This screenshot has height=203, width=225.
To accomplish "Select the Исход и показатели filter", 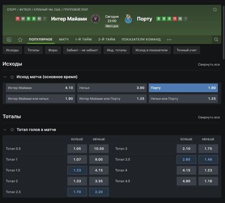I will pyautogui.click(x=151, y=50).
